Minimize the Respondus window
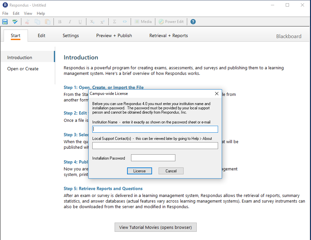The image size is (311, 240). [x=273, y=5]
